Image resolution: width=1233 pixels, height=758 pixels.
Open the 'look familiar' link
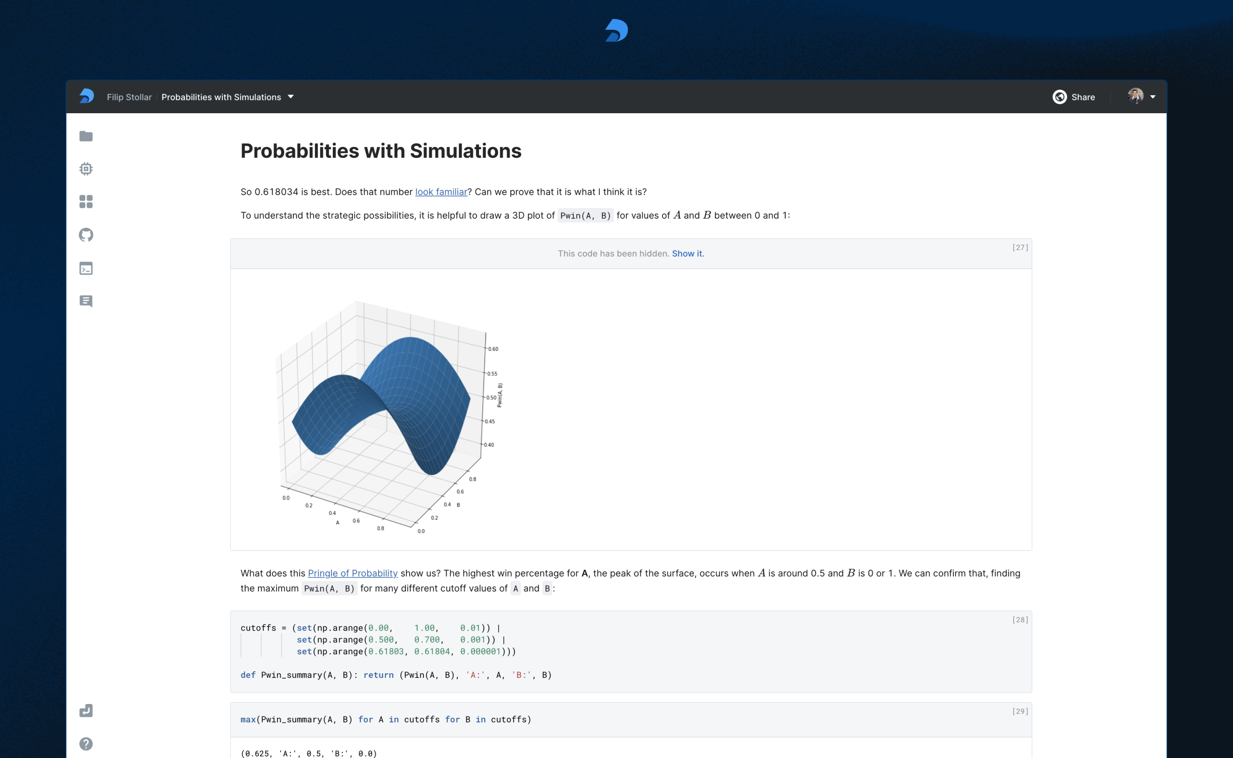tap(441, 192)
